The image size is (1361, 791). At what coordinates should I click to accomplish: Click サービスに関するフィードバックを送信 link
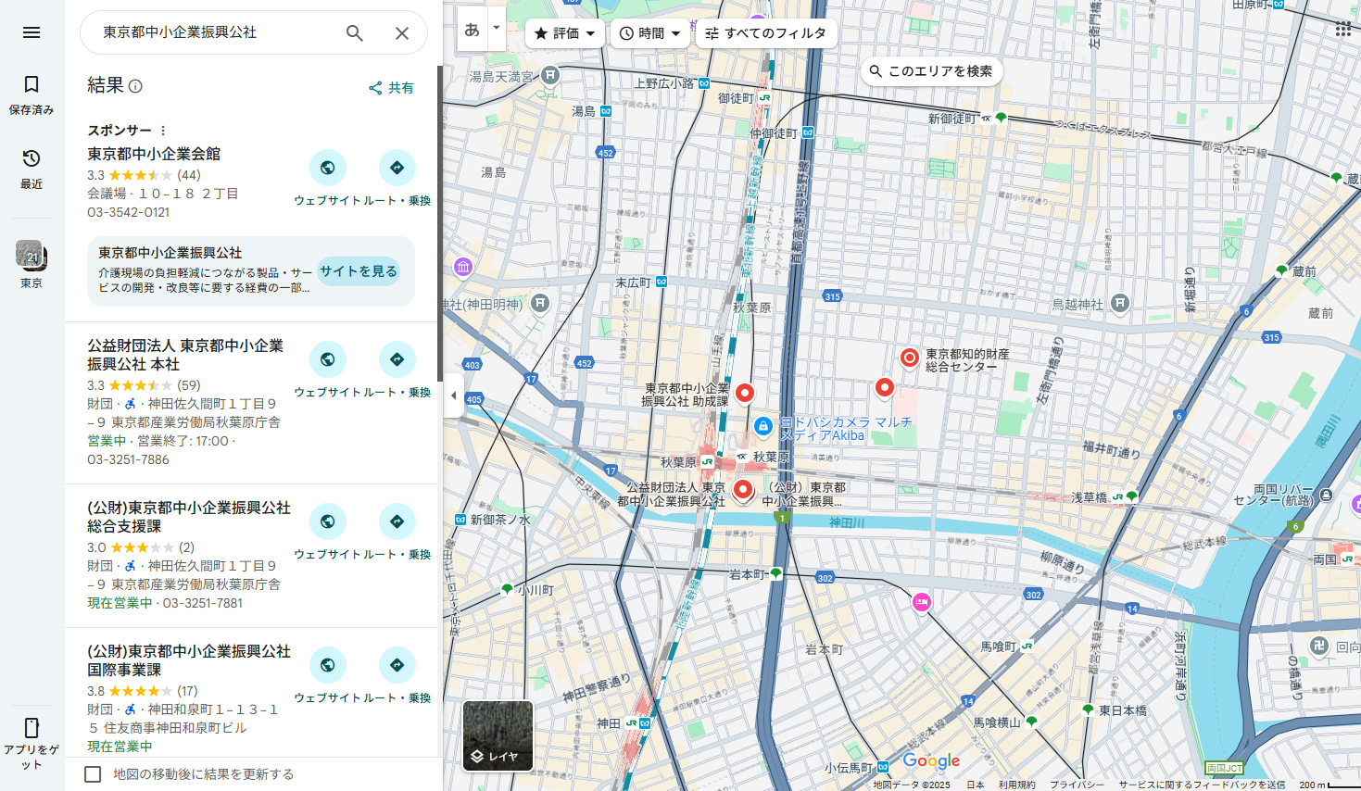click(x=1202, y=785)
